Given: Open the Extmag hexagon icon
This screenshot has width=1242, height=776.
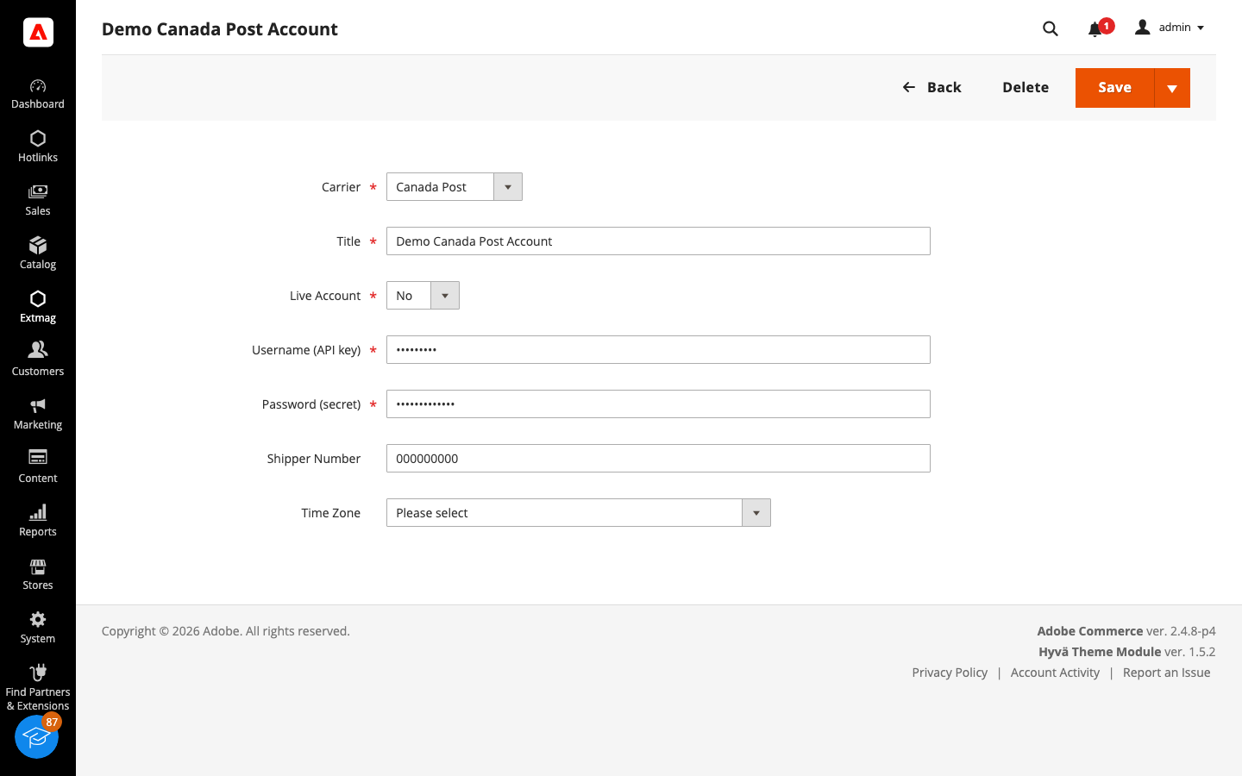Looking at the screenshot, I should (38, 299).
